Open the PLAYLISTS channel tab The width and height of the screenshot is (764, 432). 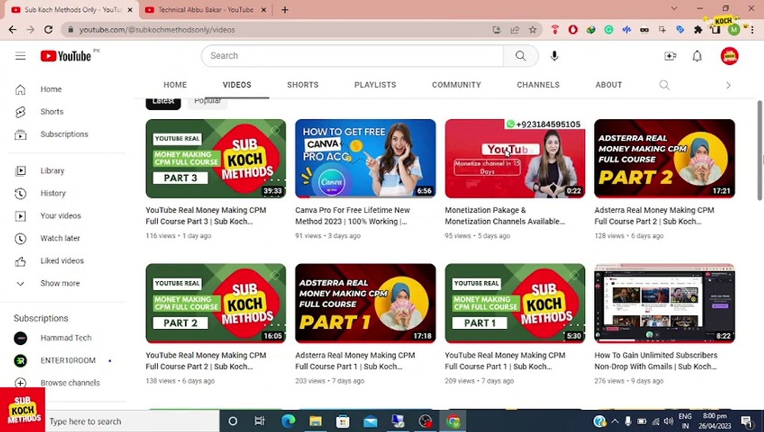point(375,85)
